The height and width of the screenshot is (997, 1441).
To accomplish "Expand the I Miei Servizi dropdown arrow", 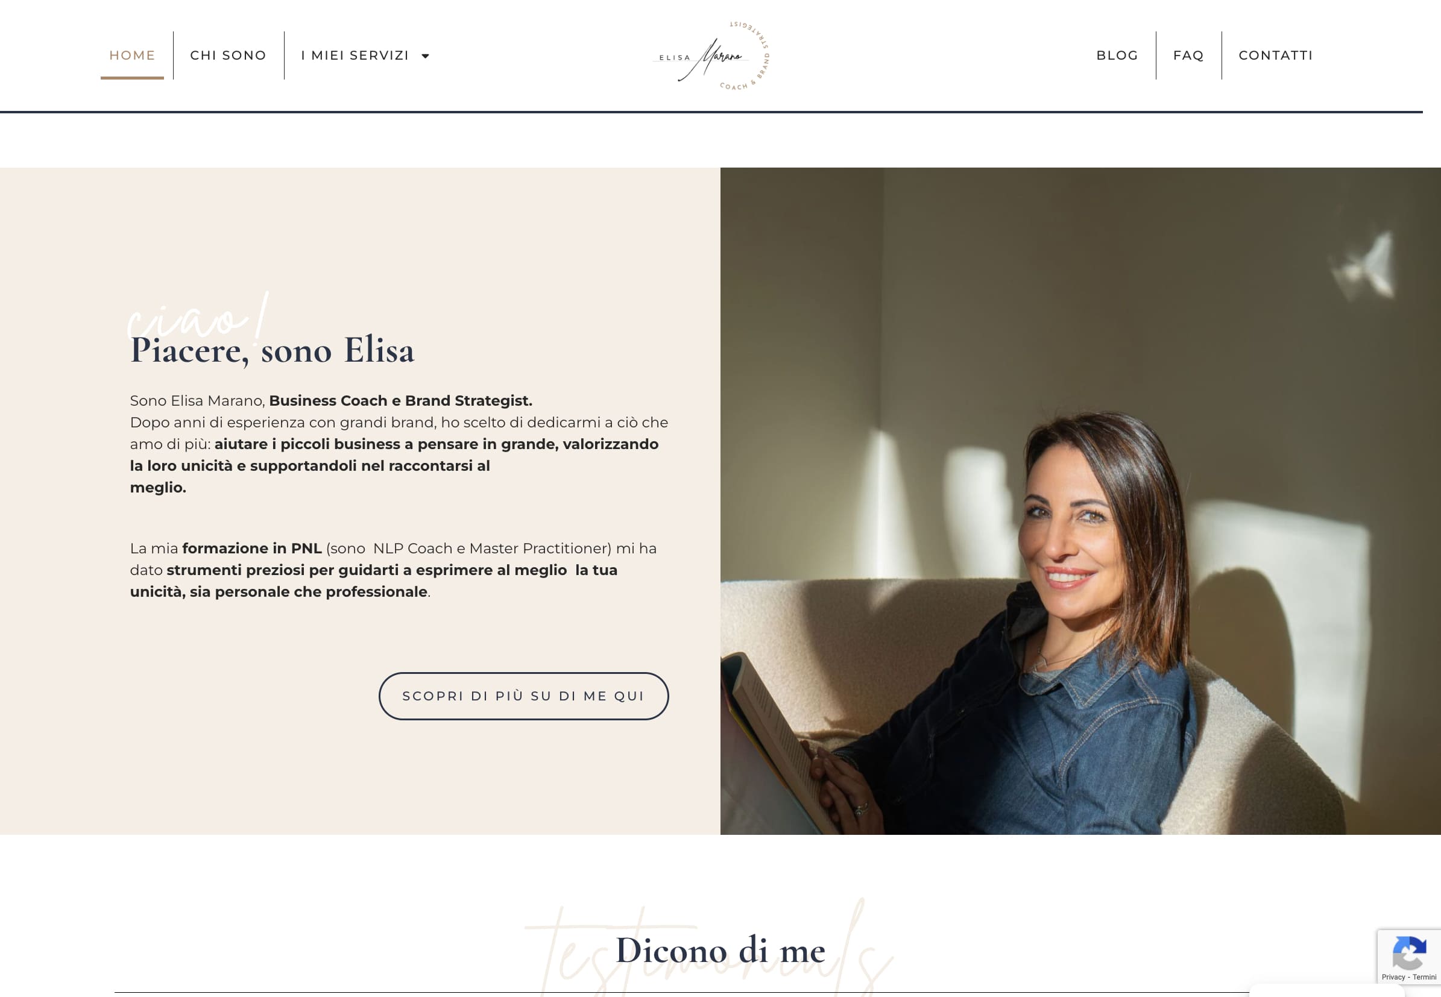I will click(426, 56).
